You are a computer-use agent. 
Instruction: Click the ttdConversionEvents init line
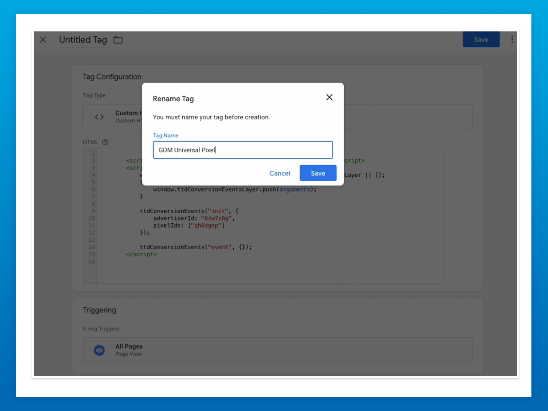(189, 211)
